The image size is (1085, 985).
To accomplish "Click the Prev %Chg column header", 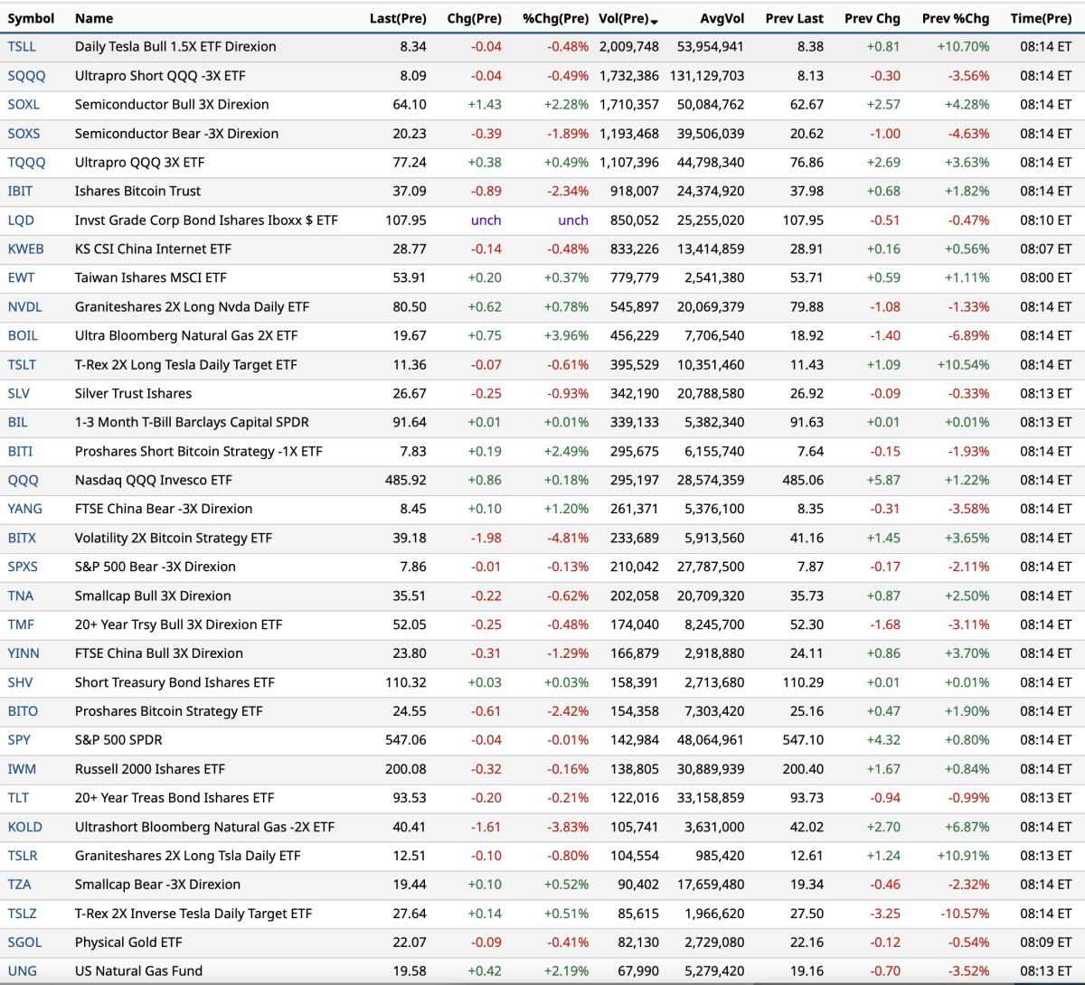I will point(955,18).
